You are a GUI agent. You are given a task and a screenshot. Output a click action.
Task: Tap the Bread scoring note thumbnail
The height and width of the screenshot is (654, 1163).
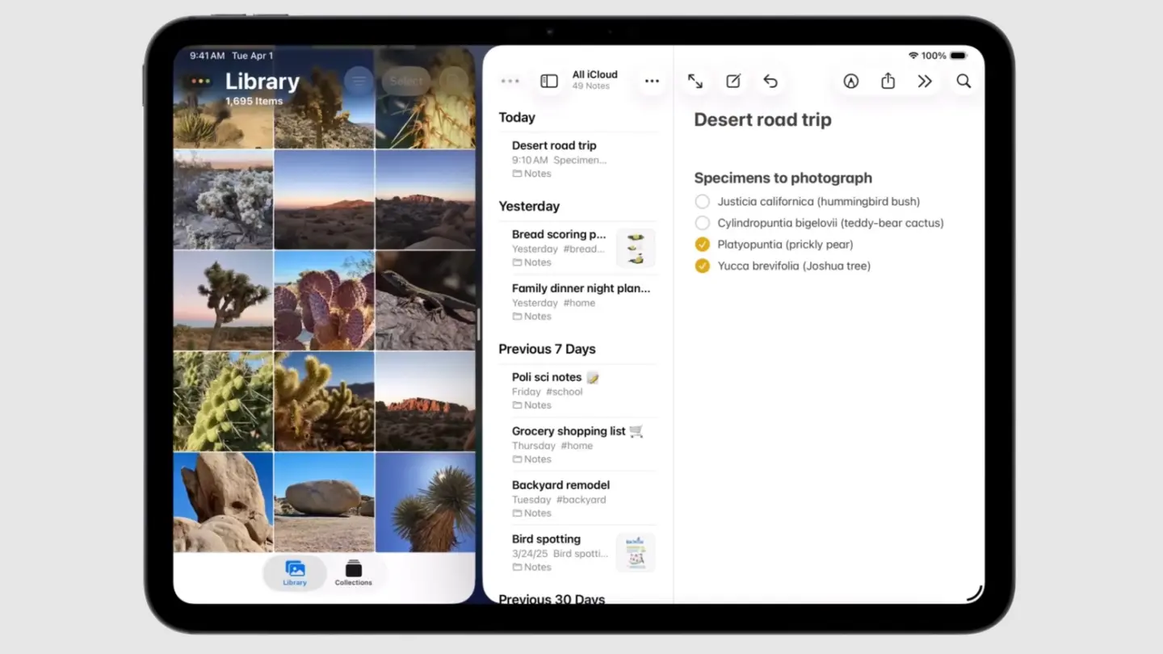(636, 248)
